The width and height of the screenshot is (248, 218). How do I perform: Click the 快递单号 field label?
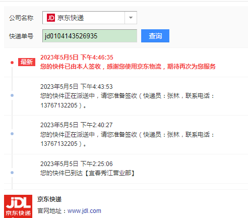(21, 36)
